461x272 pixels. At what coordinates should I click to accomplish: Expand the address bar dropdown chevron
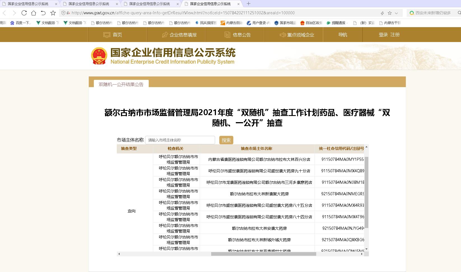[396, 13]
